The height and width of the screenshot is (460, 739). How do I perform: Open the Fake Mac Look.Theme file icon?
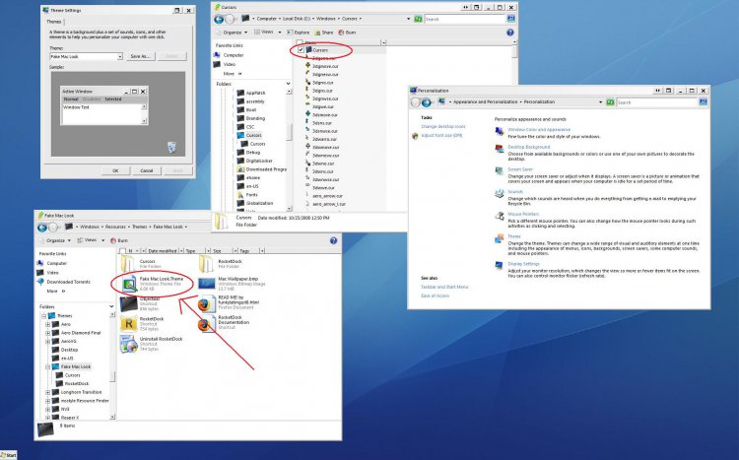point(128,284)
